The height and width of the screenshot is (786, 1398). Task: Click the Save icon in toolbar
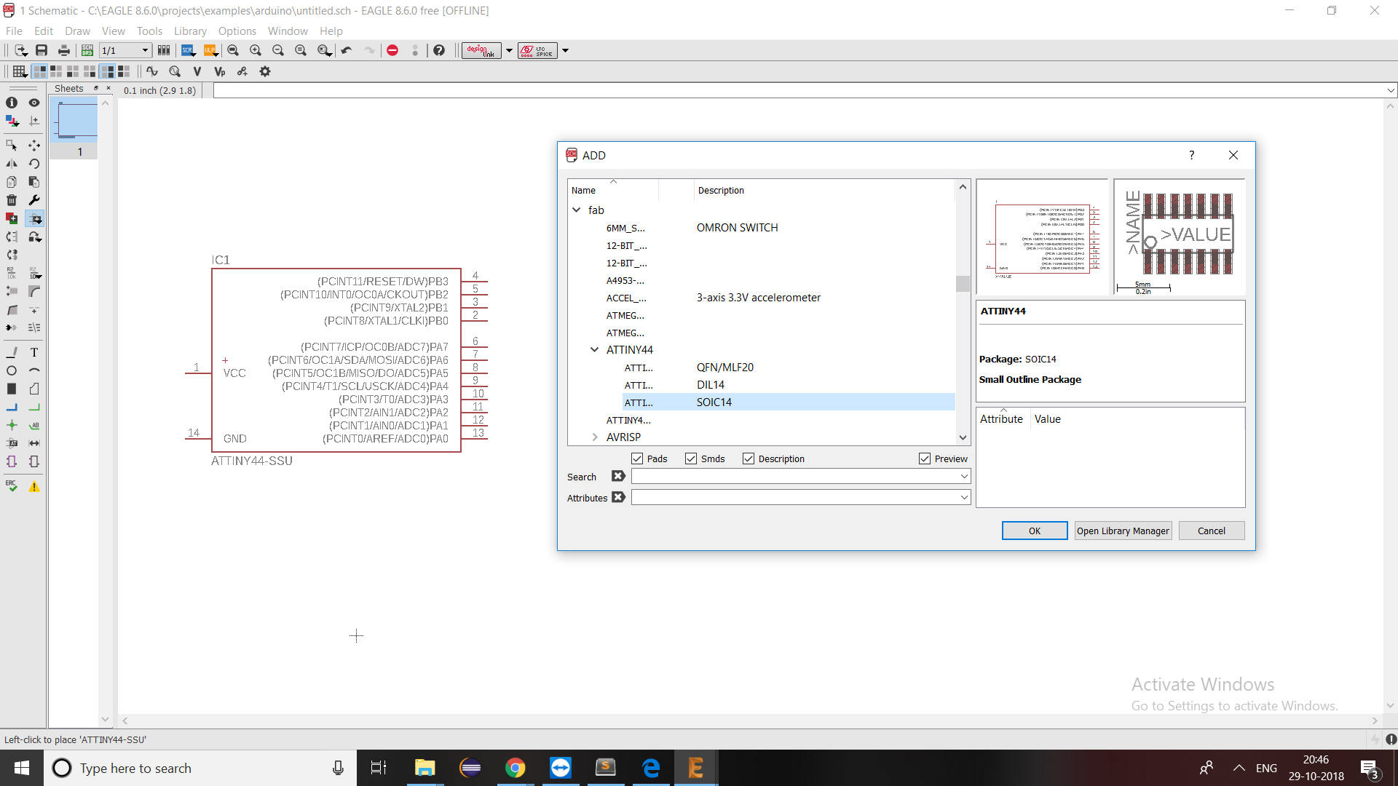(42, 50)
